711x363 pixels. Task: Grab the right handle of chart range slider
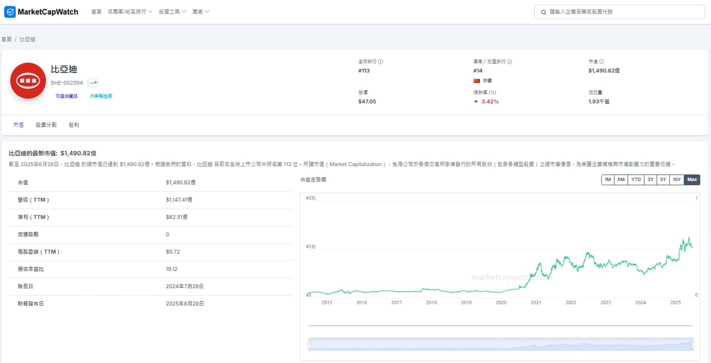click(693, 345)
